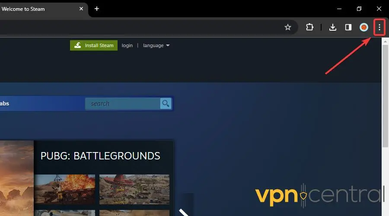Open the Chrome profile avatar

(364, 27)
